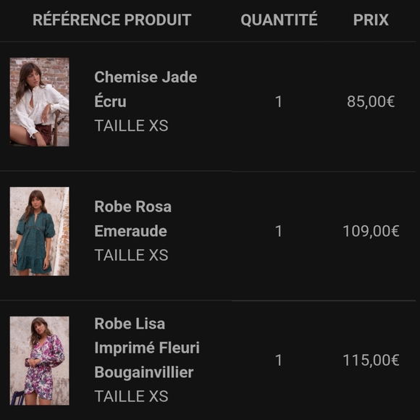Click TAILLE XS under Chemise Jade Écru

point(131,125)
